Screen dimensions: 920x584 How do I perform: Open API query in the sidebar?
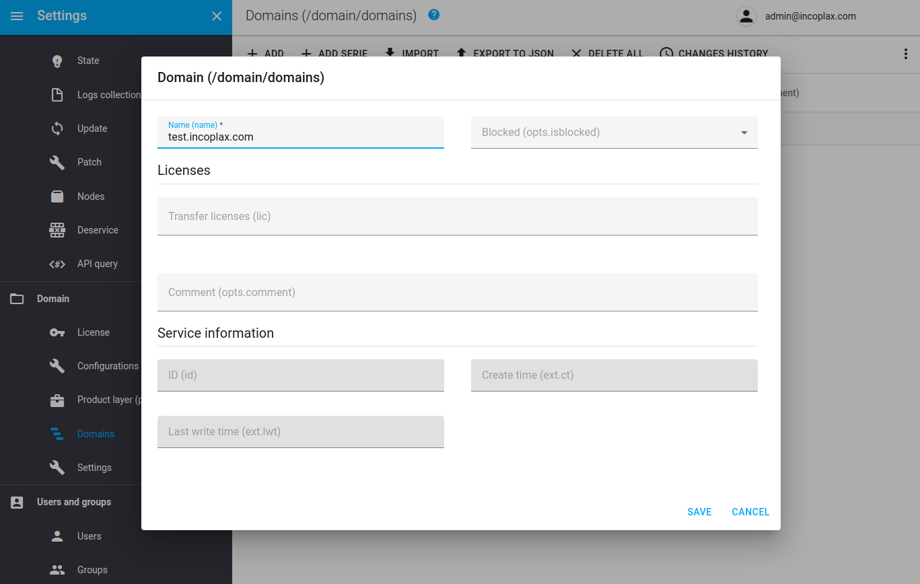(98, 264)
